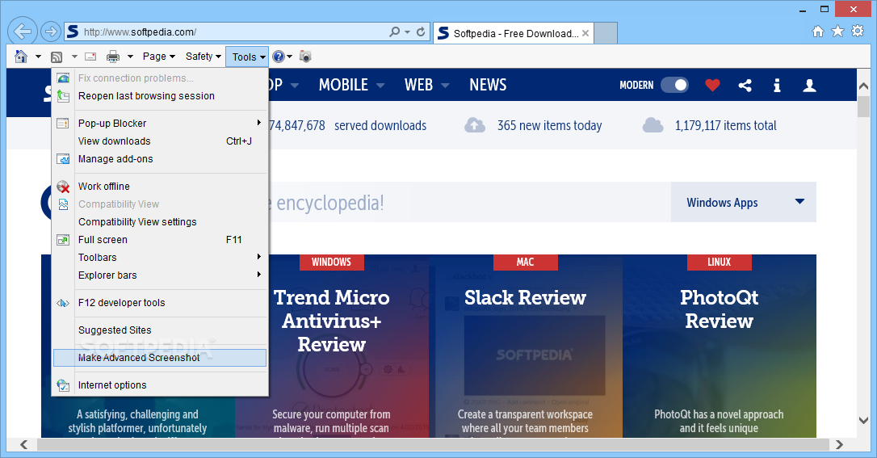
Task: Open Trend Micro Antivirus+ Review article
Action: tap(332, 321)
